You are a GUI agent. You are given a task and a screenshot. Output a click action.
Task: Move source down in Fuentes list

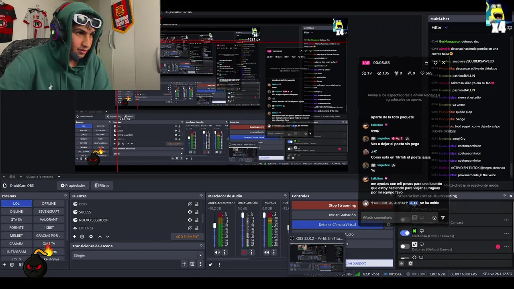pyautogui.click(x=107, y=236)
